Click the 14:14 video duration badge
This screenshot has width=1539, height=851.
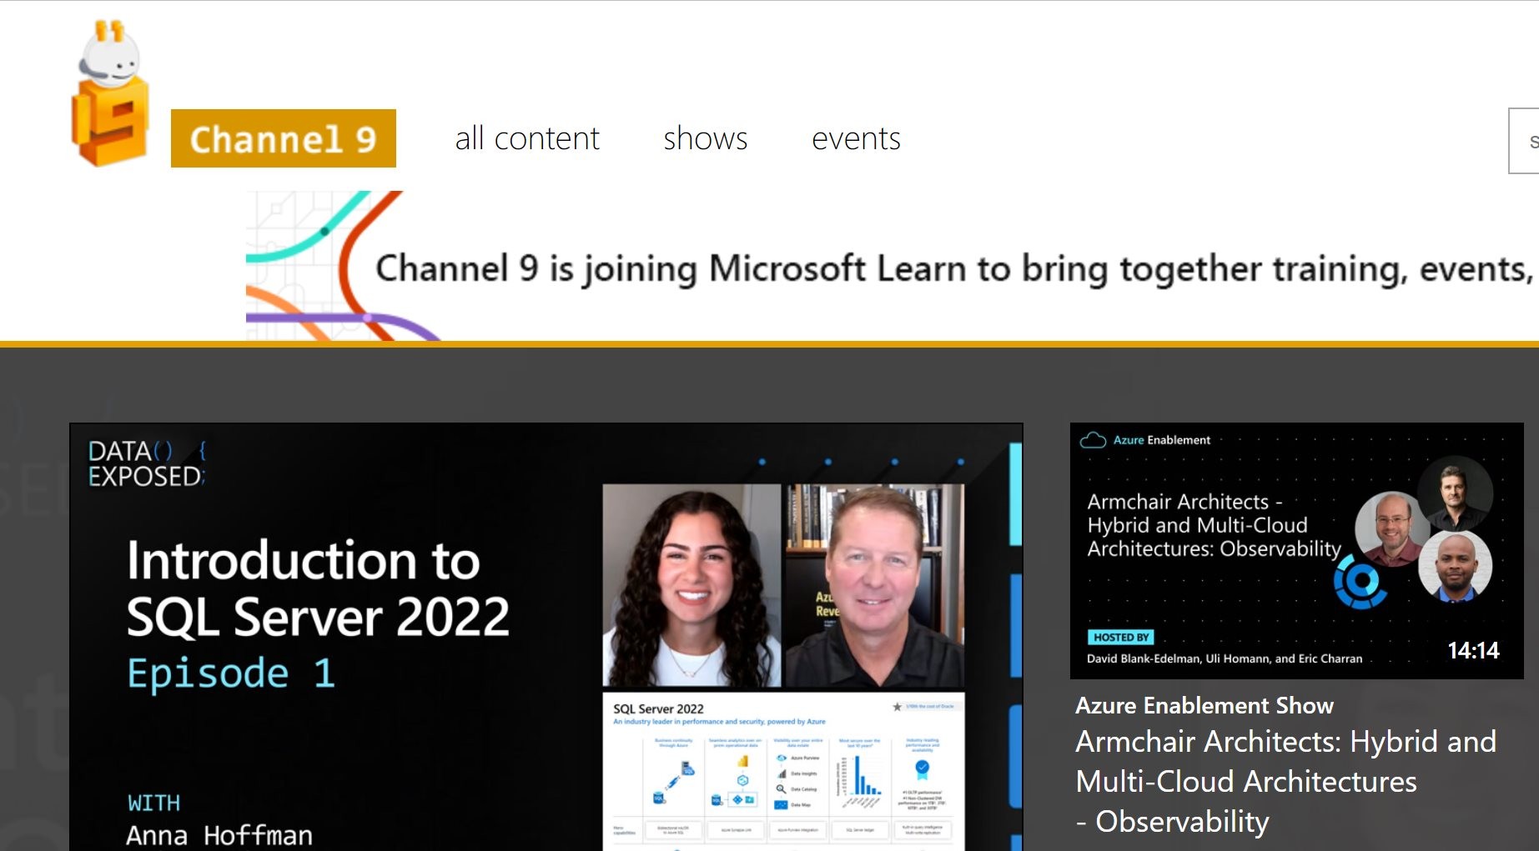pyautogui.click(x=1473, y=651)
